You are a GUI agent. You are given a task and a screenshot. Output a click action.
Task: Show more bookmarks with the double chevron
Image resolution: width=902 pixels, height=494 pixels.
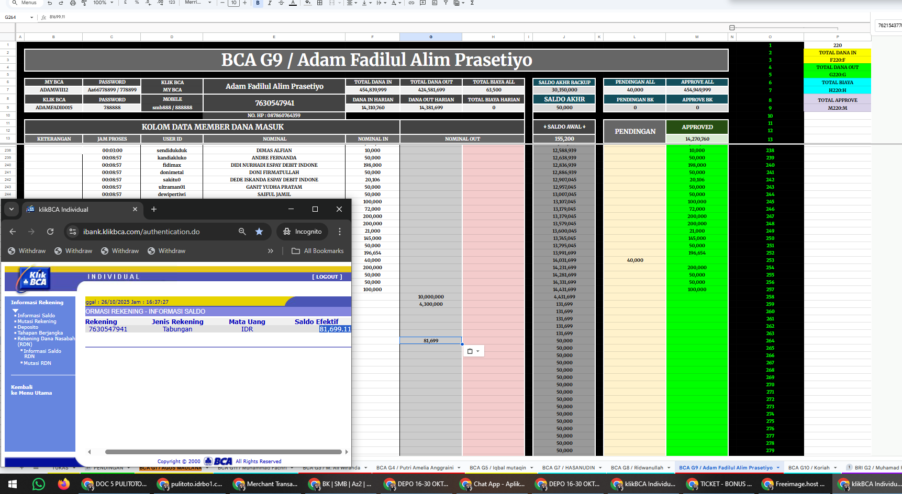[271, 251]
